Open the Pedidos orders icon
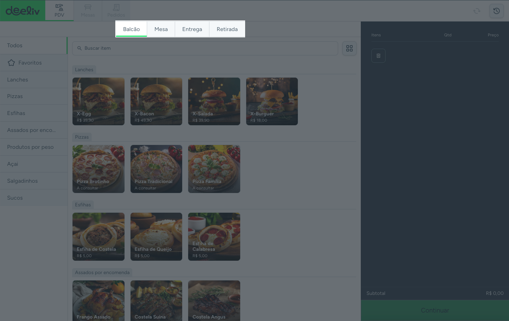 [116, 7]
